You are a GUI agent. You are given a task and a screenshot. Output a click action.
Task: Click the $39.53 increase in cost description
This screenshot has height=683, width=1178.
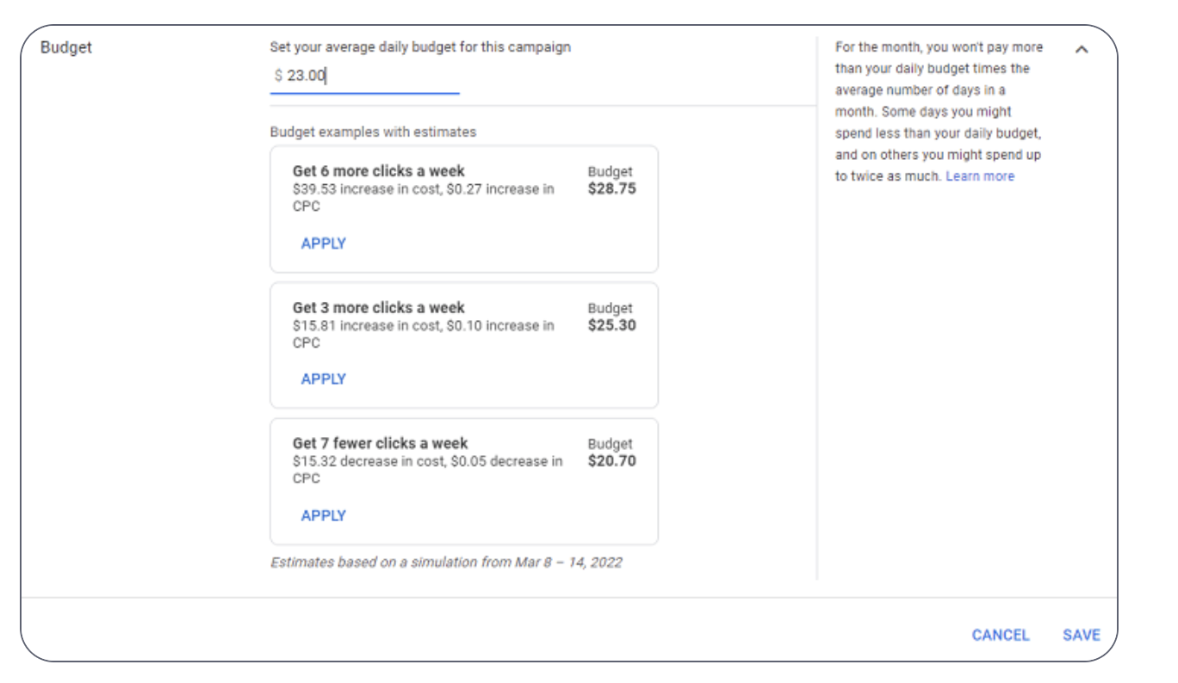[x=423, y=197]
